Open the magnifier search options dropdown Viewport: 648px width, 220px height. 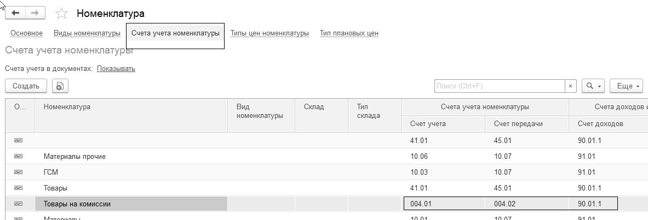pyautogui.click(x=593, y=86)
